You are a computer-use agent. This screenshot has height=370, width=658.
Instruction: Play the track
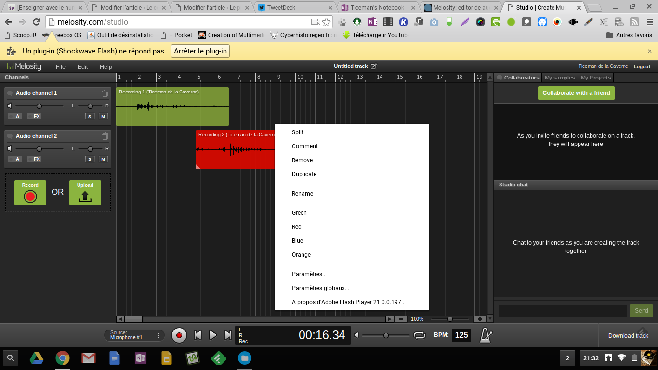coord(213,335)
